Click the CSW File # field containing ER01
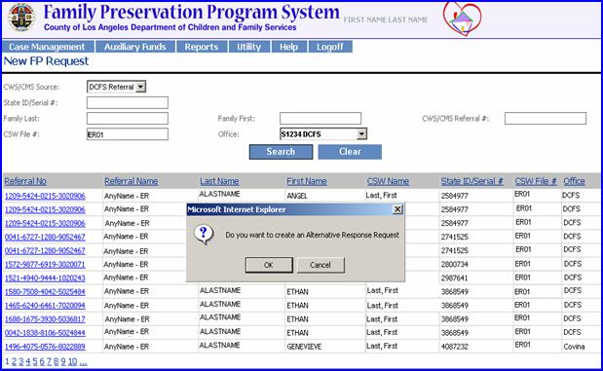This screenshot has width=603, height=371. click(x=128, y=134)
